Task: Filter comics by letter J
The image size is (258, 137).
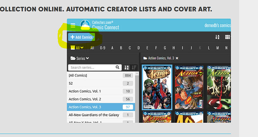Action: (191, 48)
